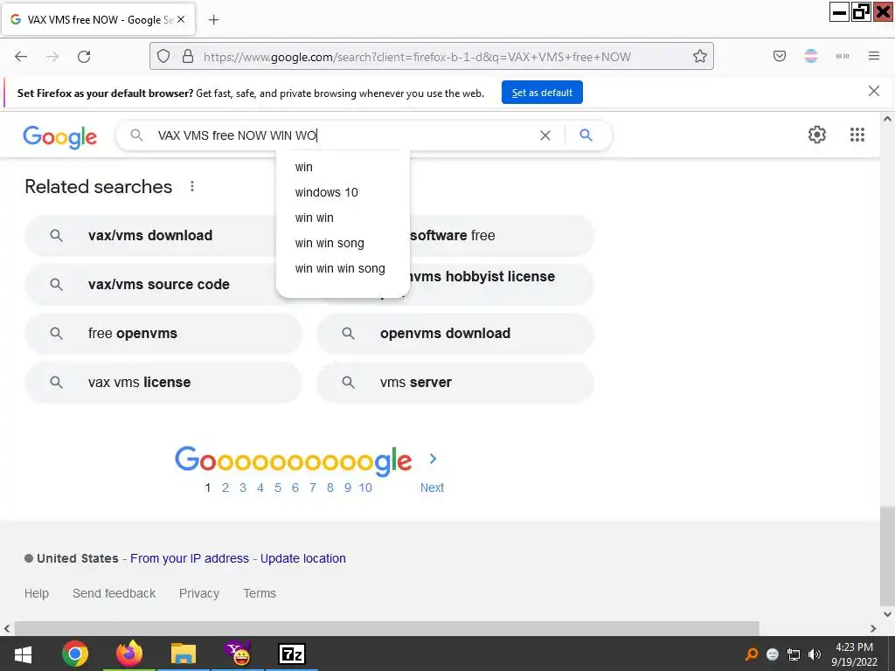Open Google quick settings gear
Image resolution: width=895 pixels, height=671 pixels.
[x=817, y=135]
